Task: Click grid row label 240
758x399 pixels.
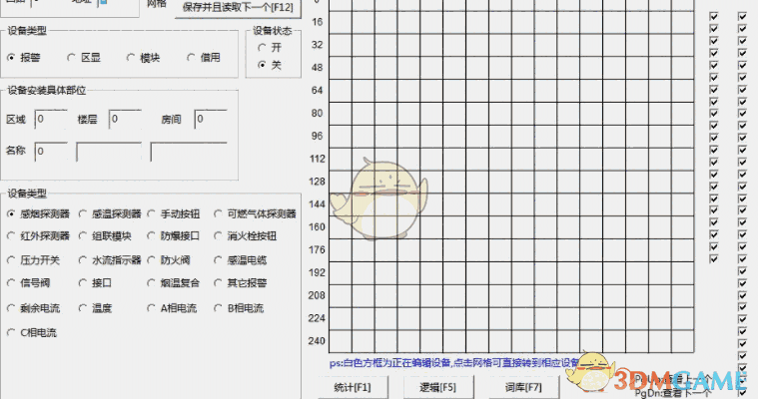Action: (318, 340)
